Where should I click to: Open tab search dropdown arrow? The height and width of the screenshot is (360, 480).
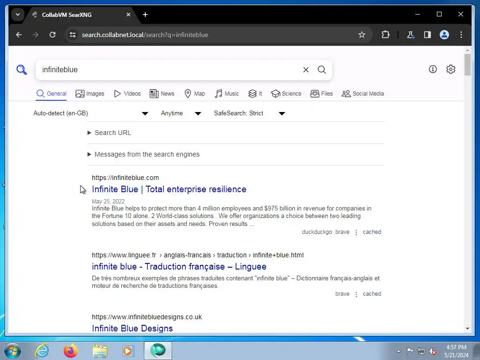point(18,15)
